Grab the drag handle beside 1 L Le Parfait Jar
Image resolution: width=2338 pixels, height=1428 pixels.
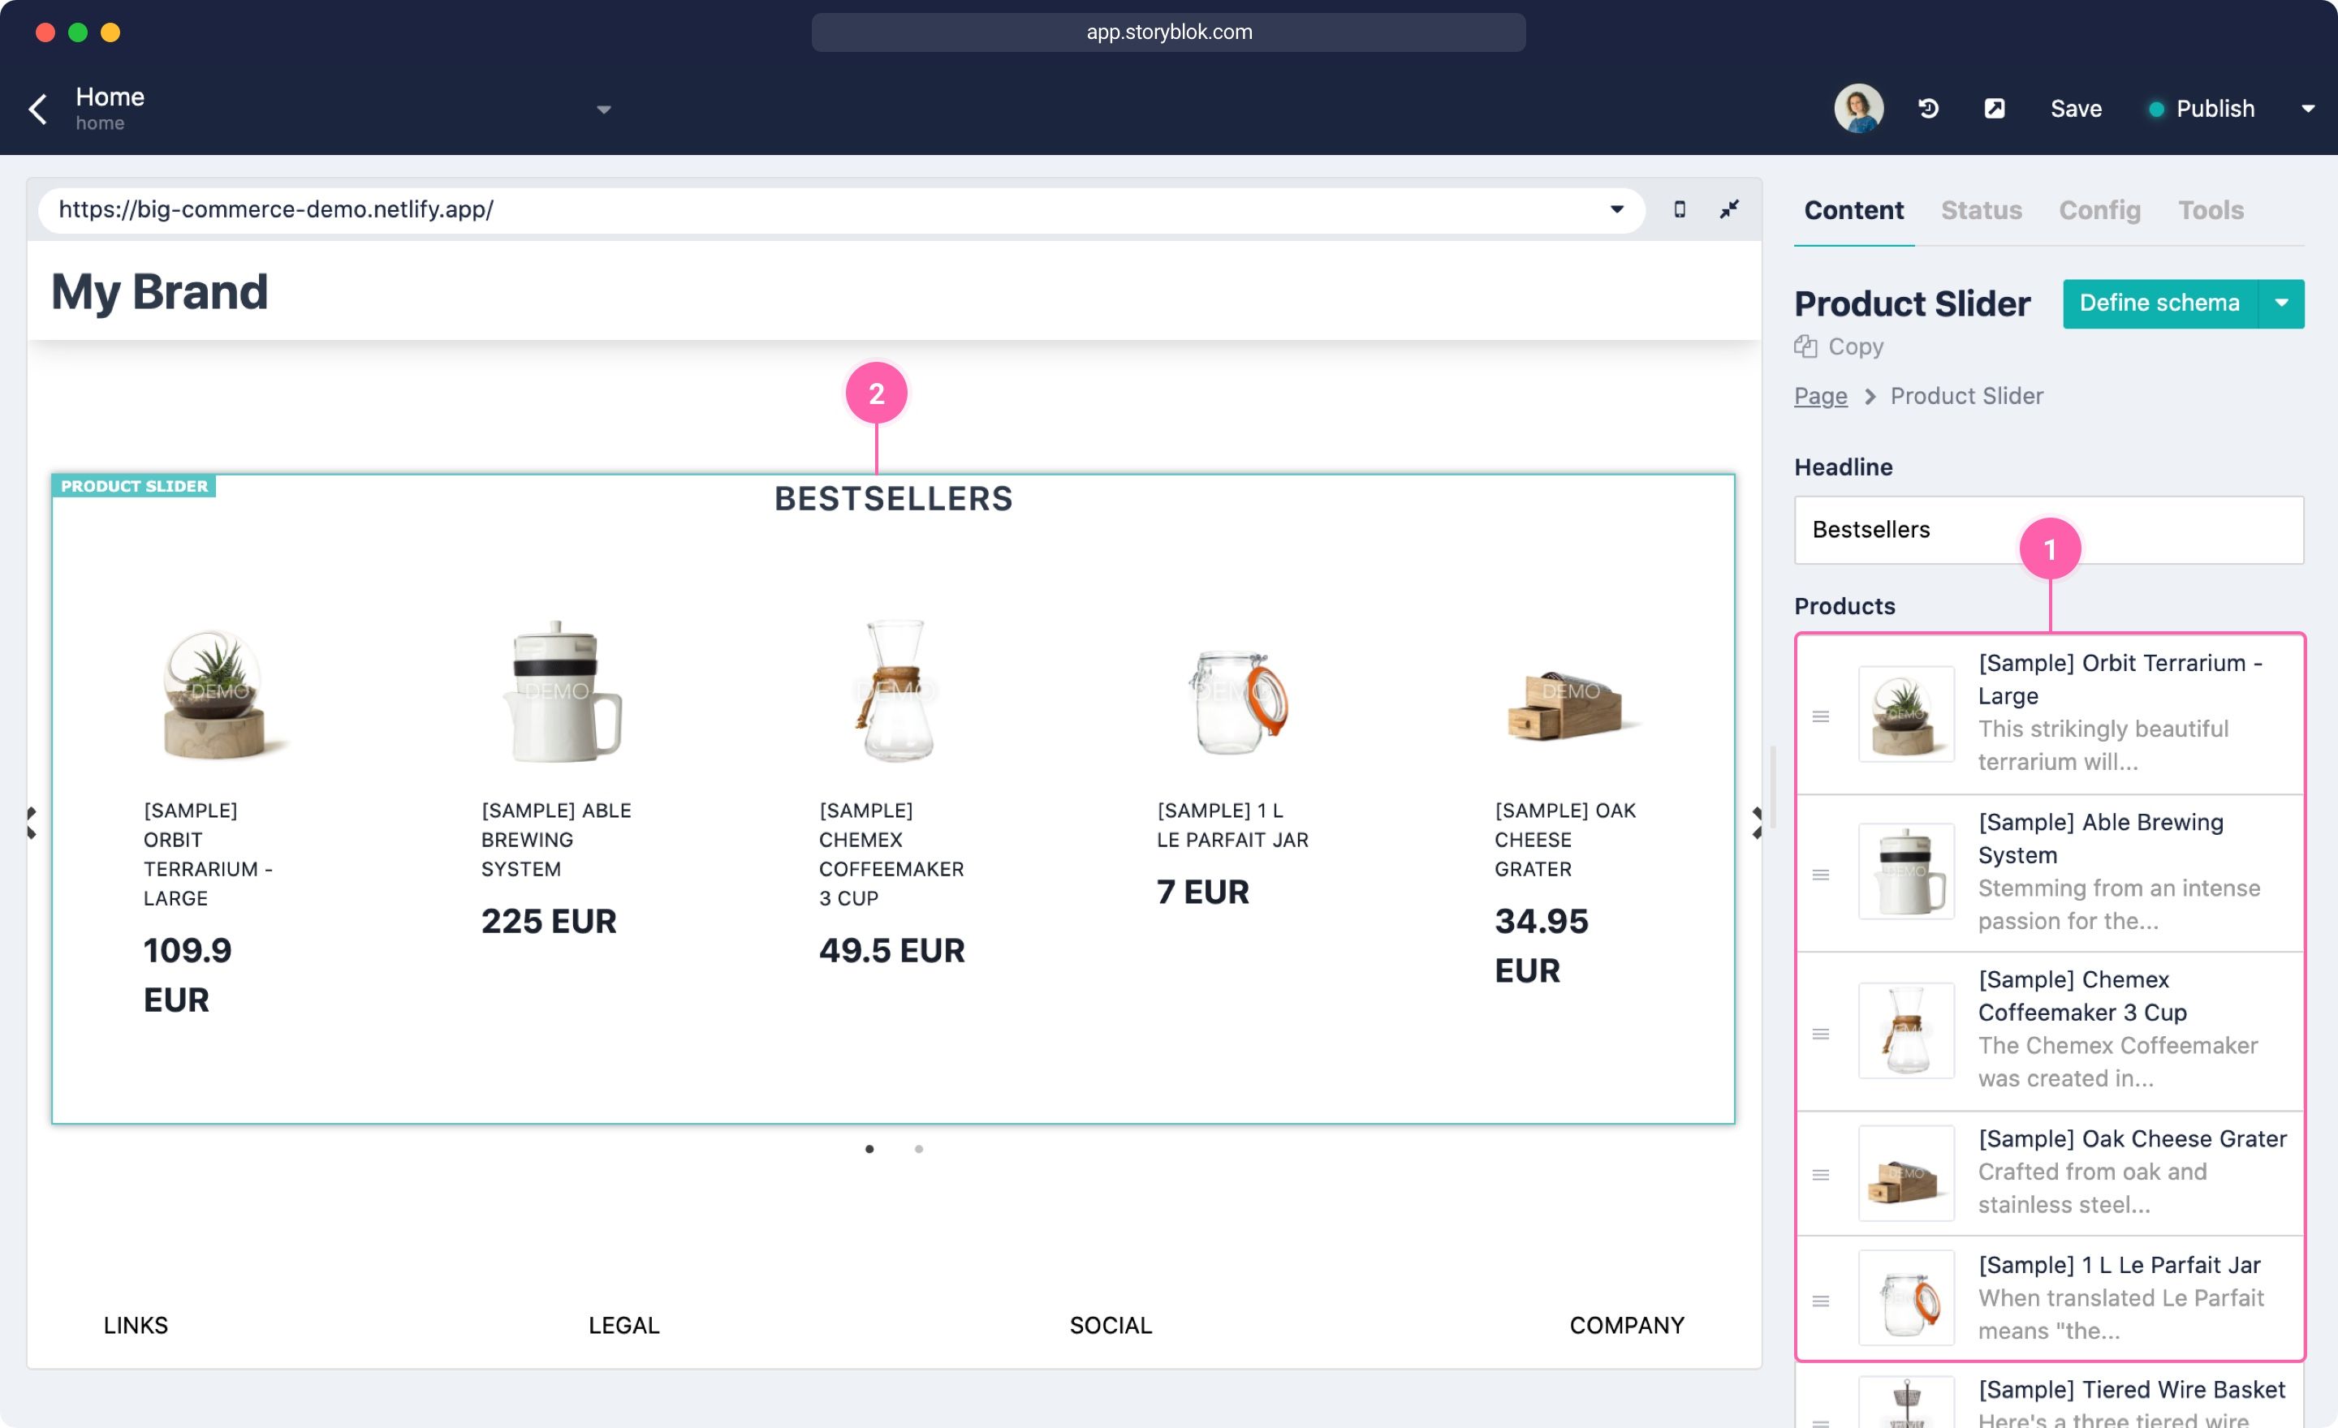pyautogui.click(x=1823, y=1299)
